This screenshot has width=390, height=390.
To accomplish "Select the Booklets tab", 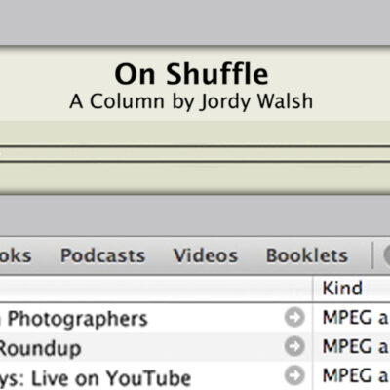I will tap(307, 255).
